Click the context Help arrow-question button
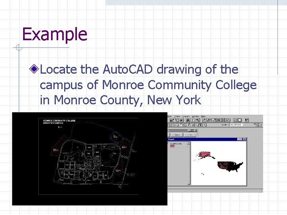 click(x=247, y=120)
